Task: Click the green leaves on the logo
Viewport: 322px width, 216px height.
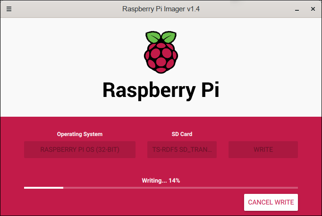Action: (161, 38)
